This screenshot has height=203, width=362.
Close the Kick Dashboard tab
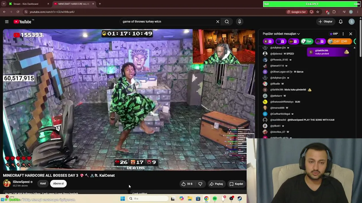48,4
